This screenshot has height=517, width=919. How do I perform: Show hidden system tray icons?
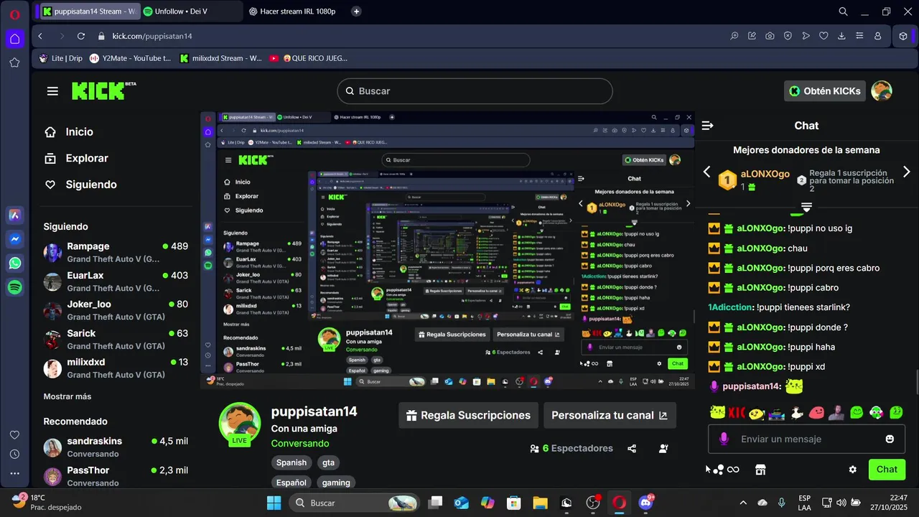(x=743, y=503)
